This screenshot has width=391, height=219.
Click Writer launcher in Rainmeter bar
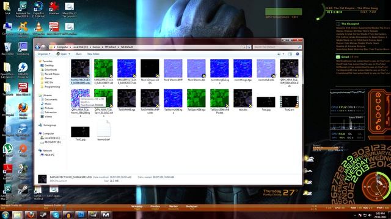(174, 207)
